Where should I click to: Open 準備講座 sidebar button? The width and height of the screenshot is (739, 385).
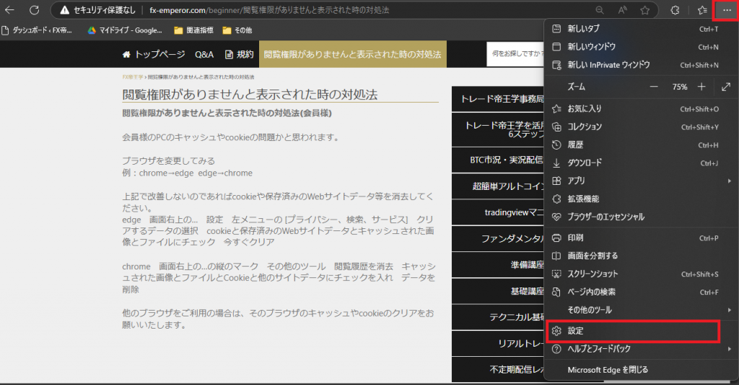tap(498, 265)
